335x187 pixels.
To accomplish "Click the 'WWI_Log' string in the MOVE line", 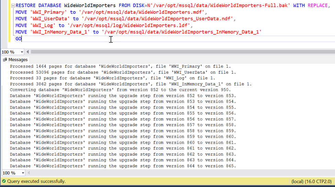I will [x=43, y=25].
